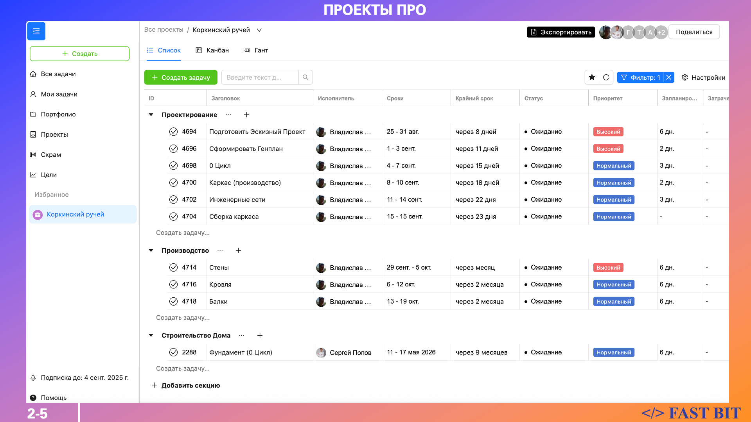The height and width of the screenshot is (422, 751).
Task: Add task with plus next to Проектирование
Action: pyautogui.click(x=246, y=115)
